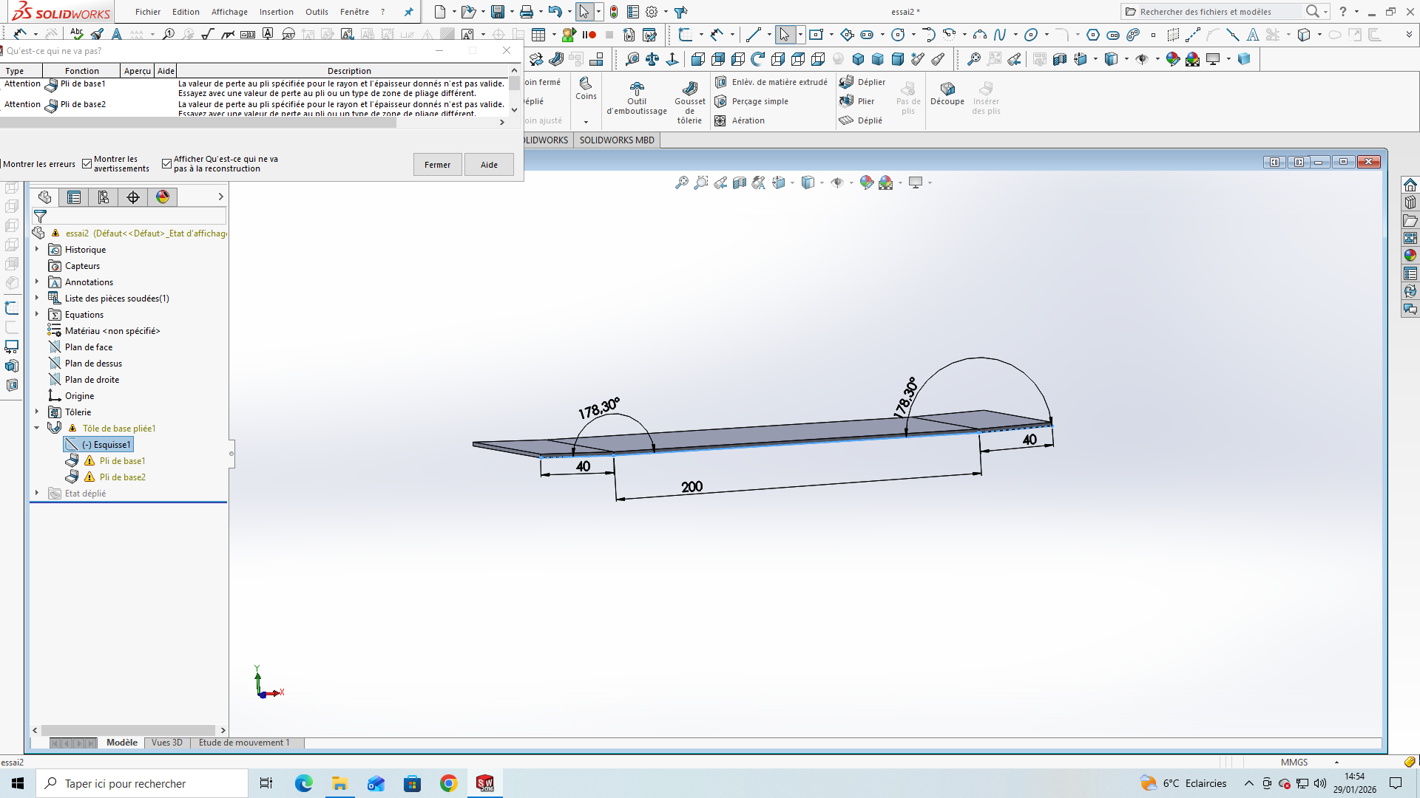This screenshot has height=798, width=1420.
Task: Expand the Tôlerie tree node
Action: coord(37,412)
